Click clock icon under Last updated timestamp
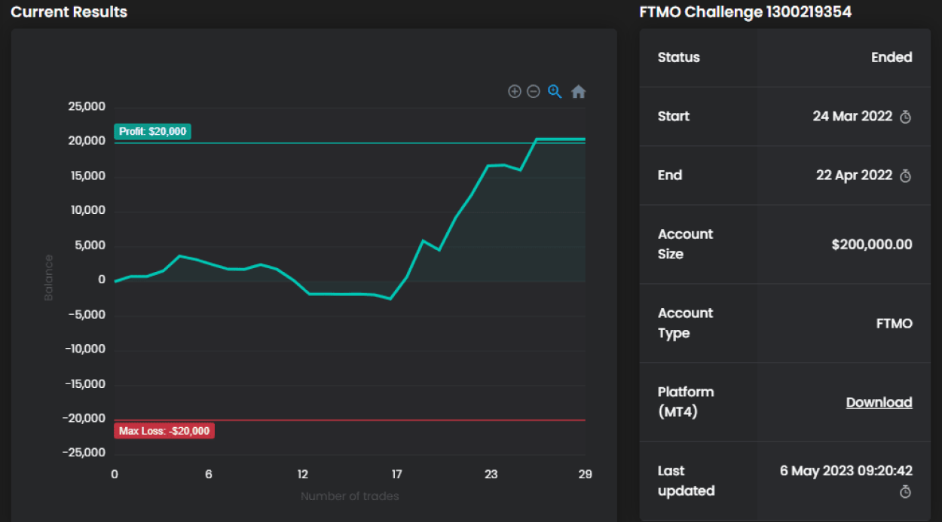The width and height of the screenshot is (942, 522). tap(906, 491)
